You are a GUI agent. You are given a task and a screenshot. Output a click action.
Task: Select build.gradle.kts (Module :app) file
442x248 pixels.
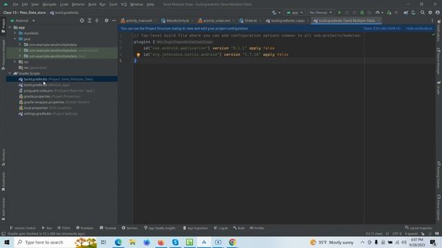(44, 85)
